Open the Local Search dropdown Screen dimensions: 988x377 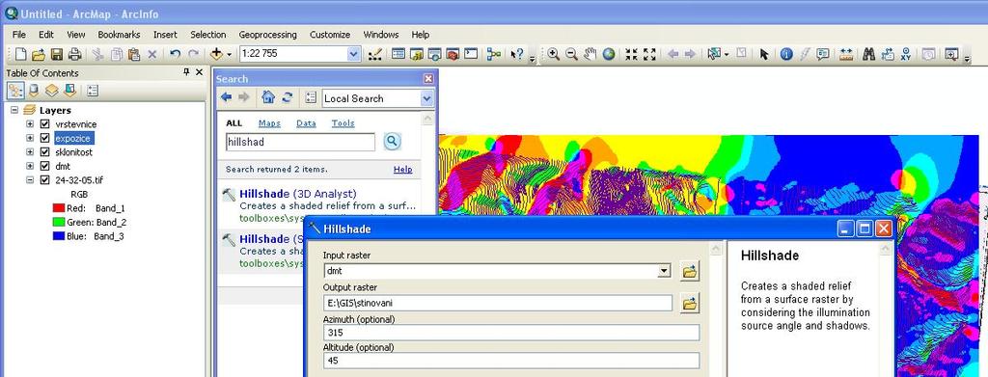tap(427, 98)
